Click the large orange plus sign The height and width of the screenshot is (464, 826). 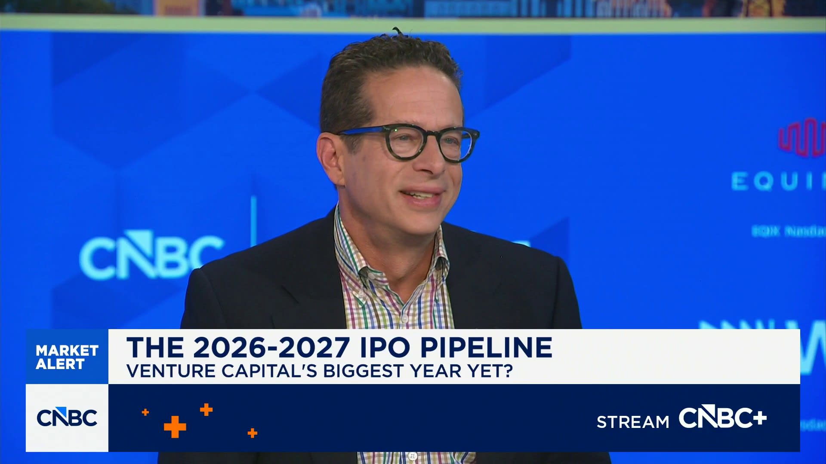click(x=175, y=427)
